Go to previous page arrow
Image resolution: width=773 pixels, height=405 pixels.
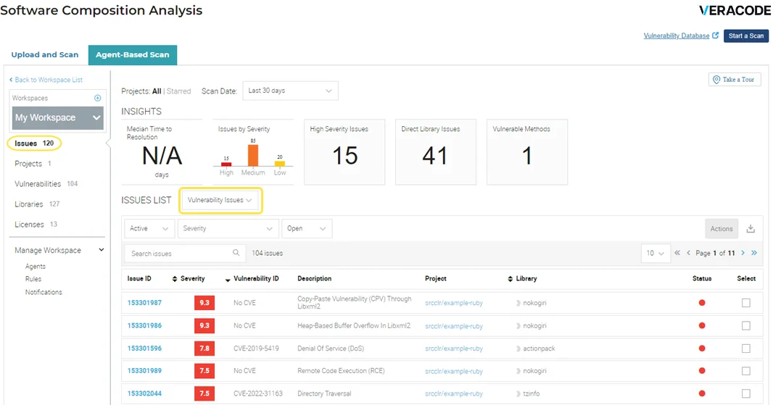689,253
